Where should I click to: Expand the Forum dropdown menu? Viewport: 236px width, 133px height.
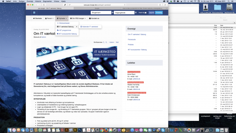click(x=49, y=18)
